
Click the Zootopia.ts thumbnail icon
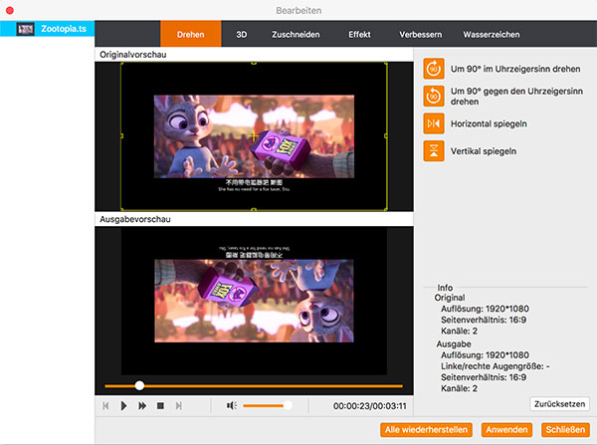[x=26, y=29]
